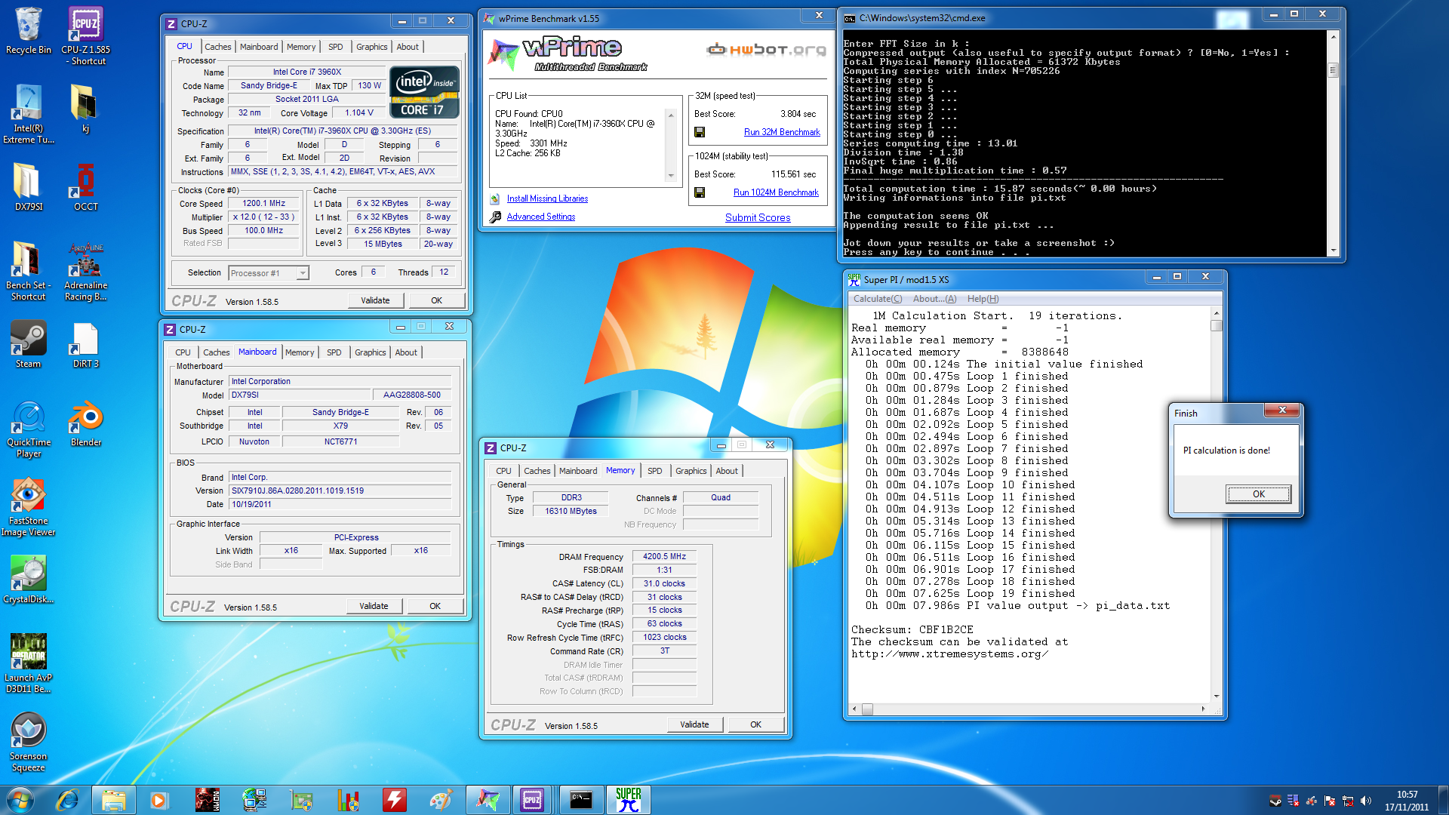Click the Core Speed value 1200.1 MHz
Image resolution: width=1449 pixels, height=815 pixels.
[263, 204]
